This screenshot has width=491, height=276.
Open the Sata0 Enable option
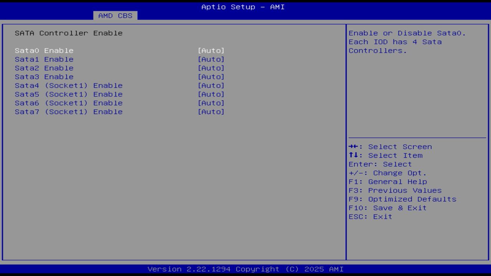point(44,50)
